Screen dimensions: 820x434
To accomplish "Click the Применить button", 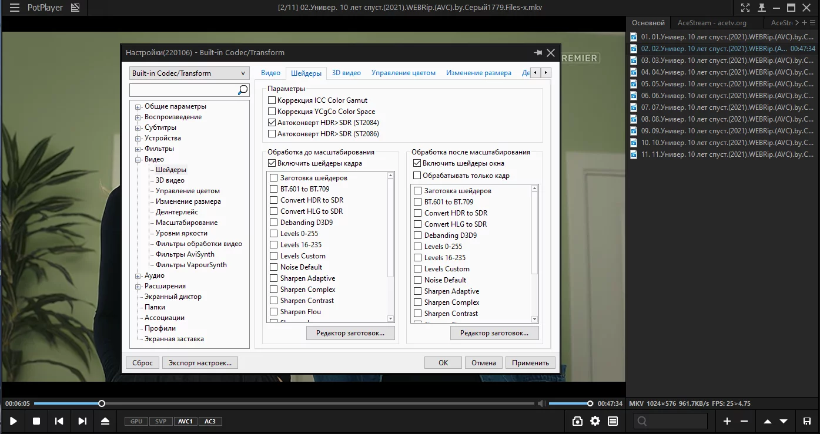I will click(x=530, y=363).
